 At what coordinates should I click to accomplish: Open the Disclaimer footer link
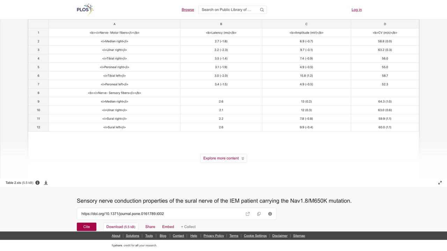tap(280, 236)
